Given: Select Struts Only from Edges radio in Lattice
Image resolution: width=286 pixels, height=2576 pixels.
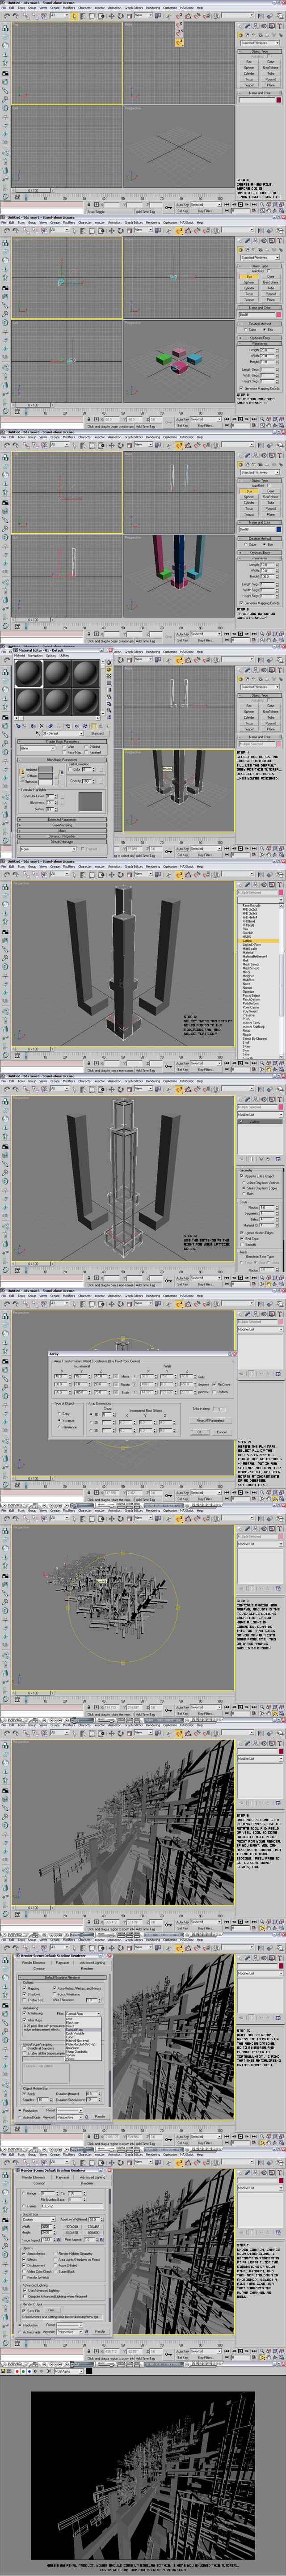Looking at the screenshot, I should [244, 1188].
